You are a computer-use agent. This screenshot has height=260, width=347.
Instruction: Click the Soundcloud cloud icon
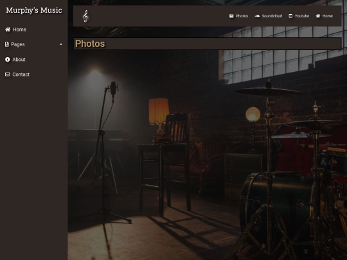[x=257, y=16]
